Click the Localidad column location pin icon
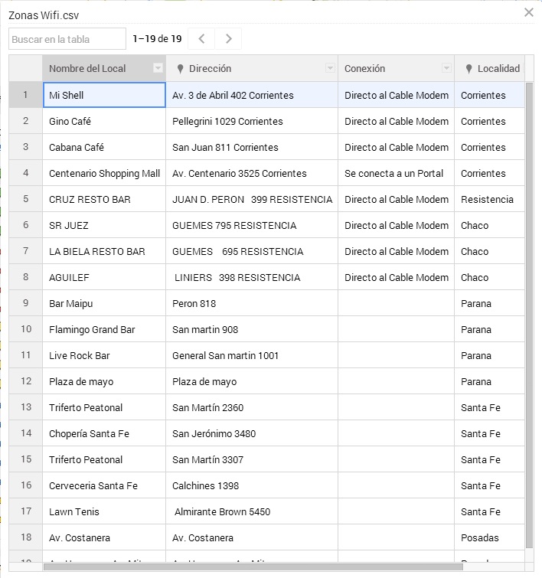Image resolution: width=542 pixels, height=578 pixels. click(x=469, y=69)
